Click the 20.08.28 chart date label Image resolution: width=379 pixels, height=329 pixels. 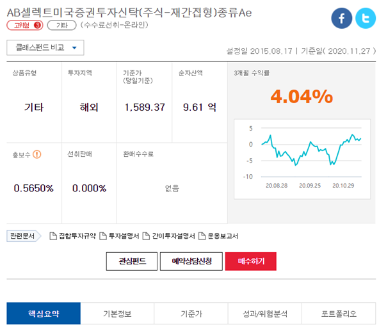(277, 186)
